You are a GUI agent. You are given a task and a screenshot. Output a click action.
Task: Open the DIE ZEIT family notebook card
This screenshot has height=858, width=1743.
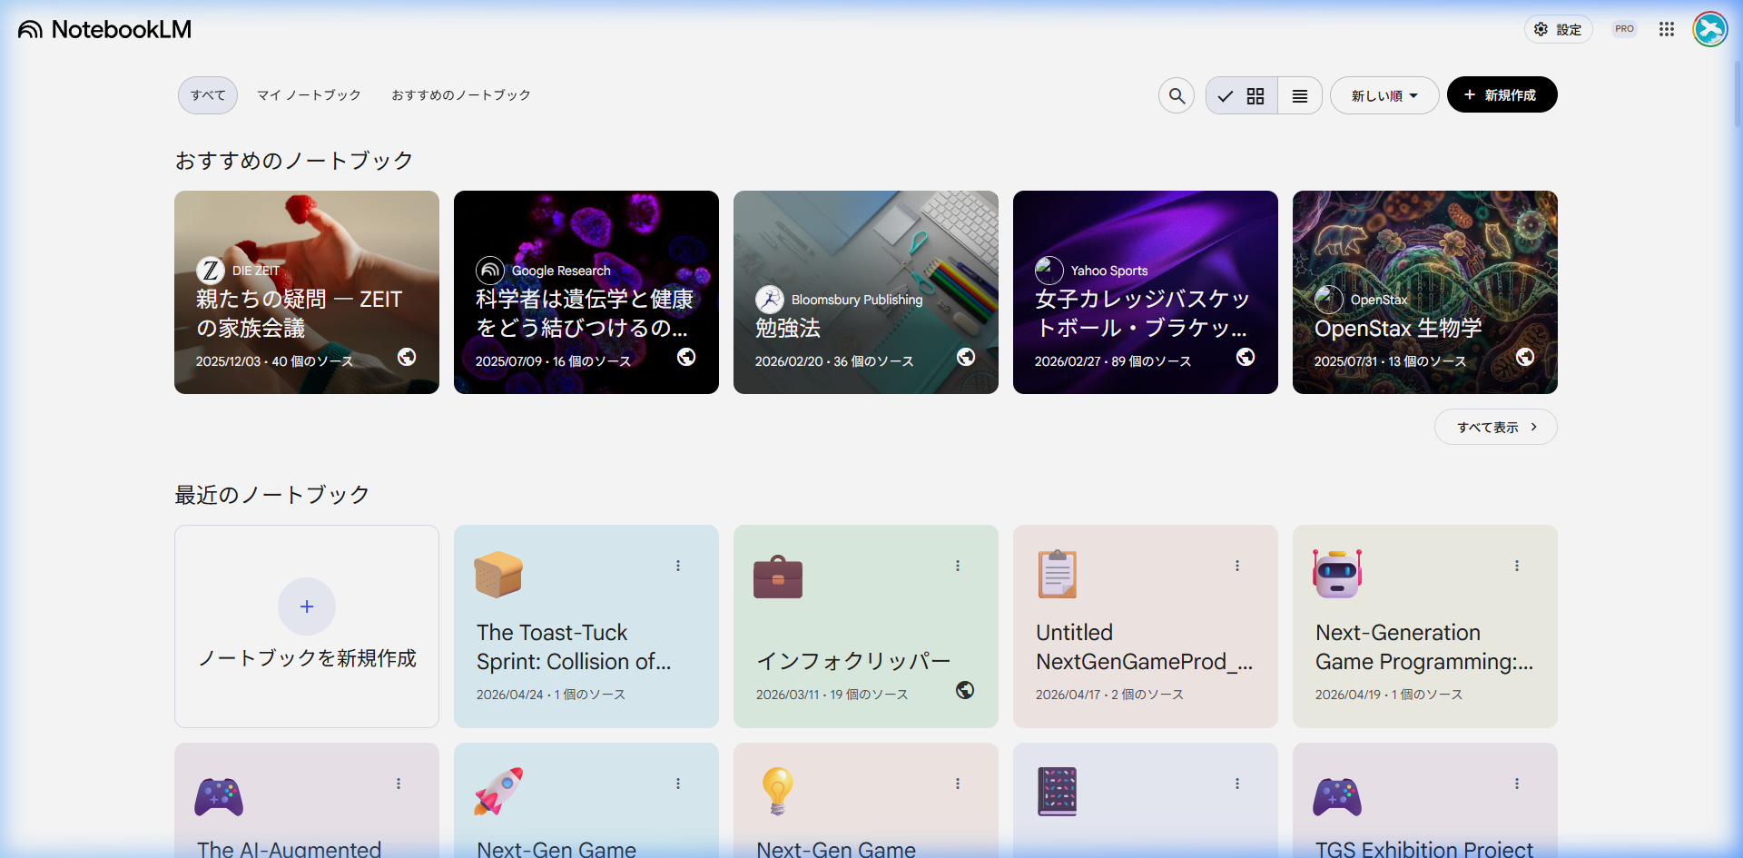click(307, 292)
